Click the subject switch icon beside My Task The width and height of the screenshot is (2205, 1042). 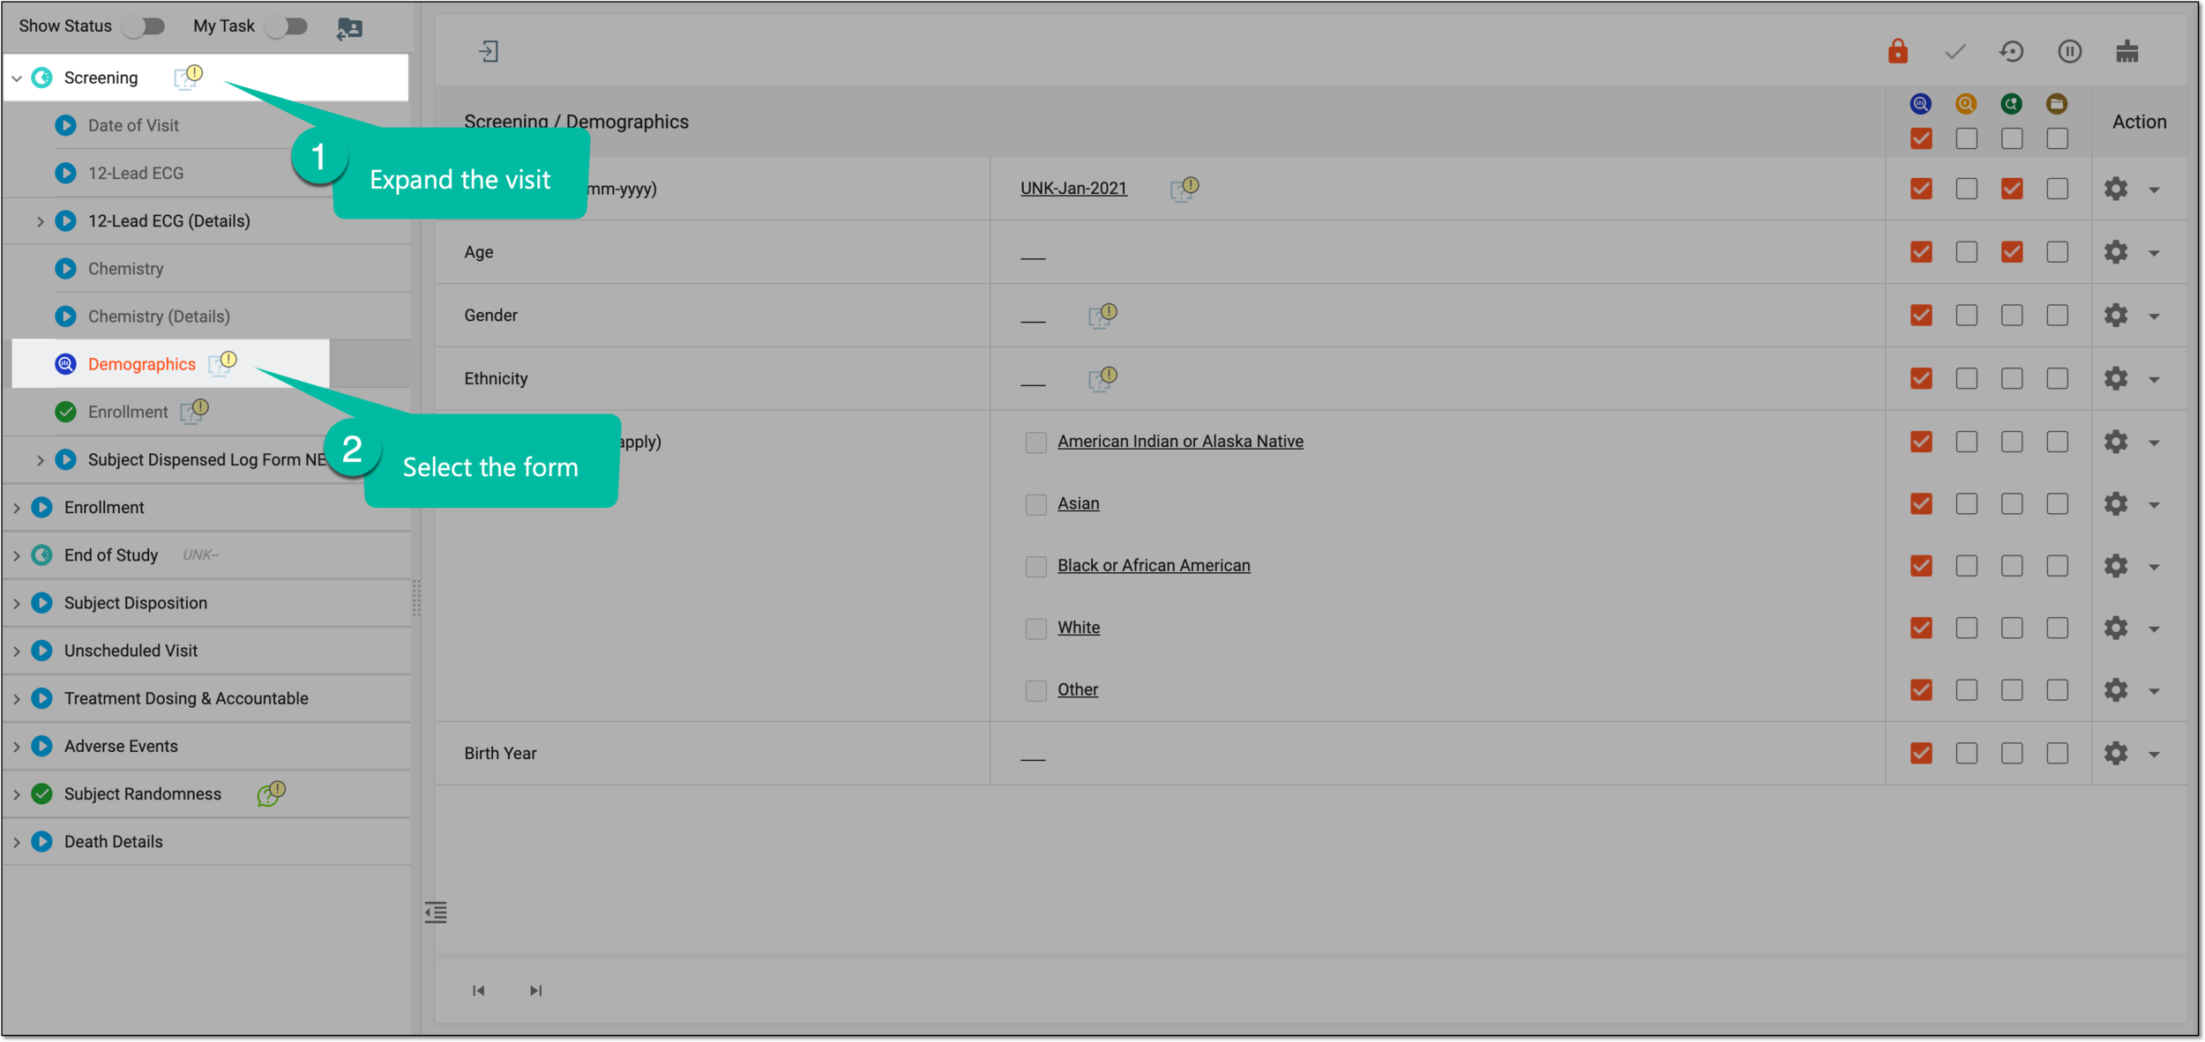pos(349,28)
